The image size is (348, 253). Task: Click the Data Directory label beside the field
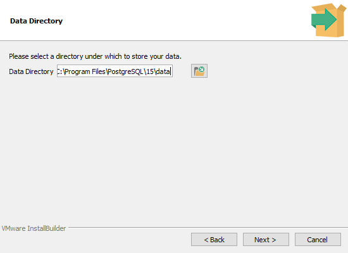[31, 71]
